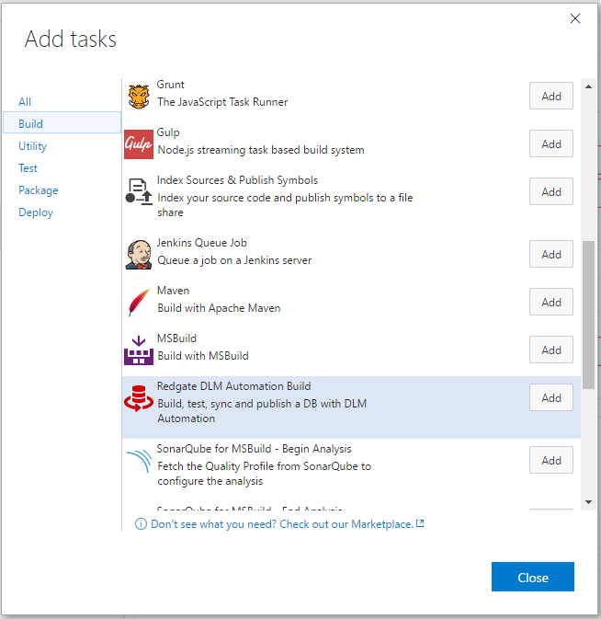This screenshot has width=601, height=619.
Task: Click the scrollbar up arrow
Action: 588,86
